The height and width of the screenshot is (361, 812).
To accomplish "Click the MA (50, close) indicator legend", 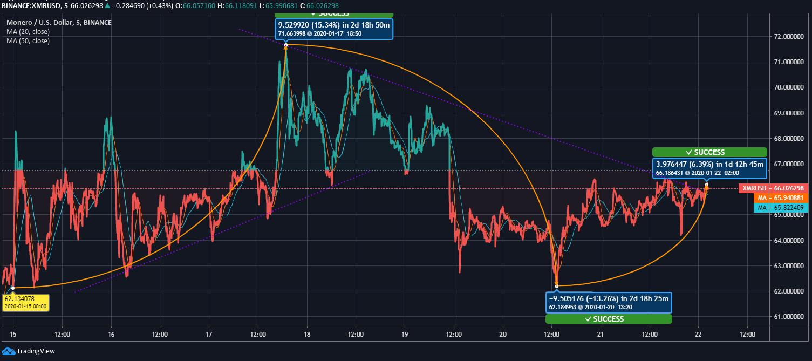I will pyautogui.click(x=28, y=40).
